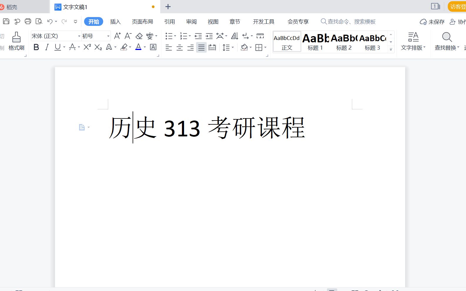Apply text effect color A
Screen dimensions: 466x291
tap(109, 47)
